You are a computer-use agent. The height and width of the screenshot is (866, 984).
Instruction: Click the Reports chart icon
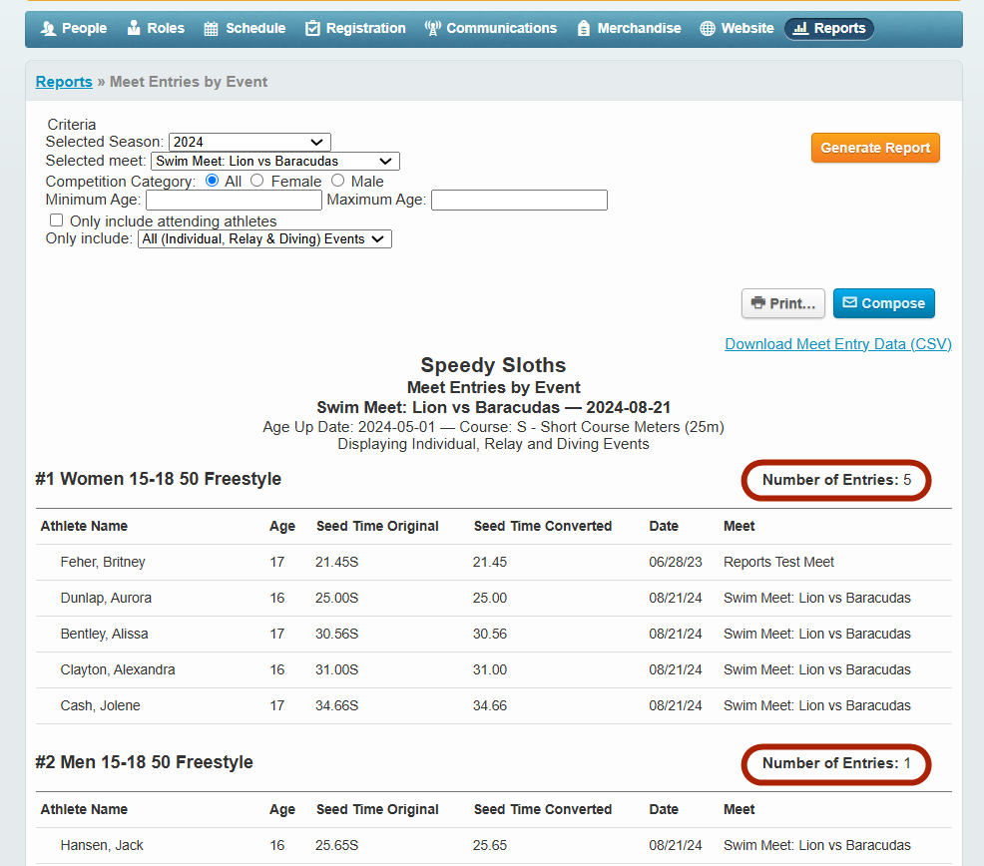click(799, 29)
